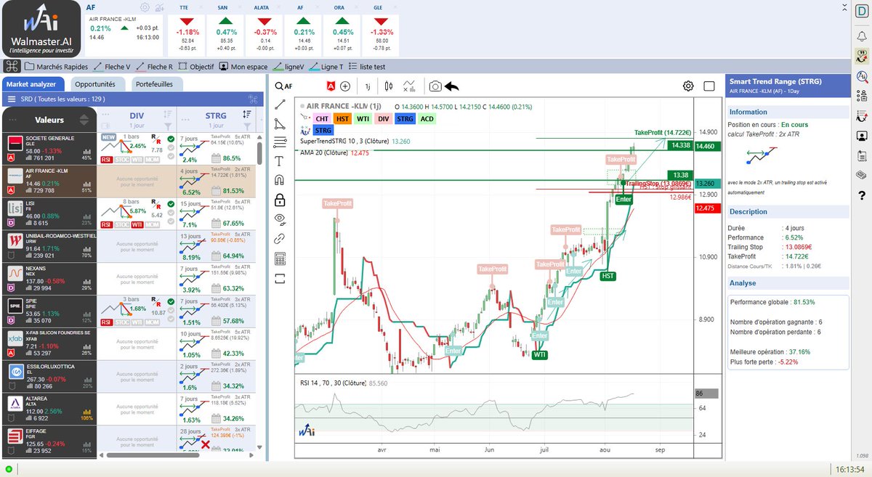Toggle the WTI indicator tag

(363, 118)
